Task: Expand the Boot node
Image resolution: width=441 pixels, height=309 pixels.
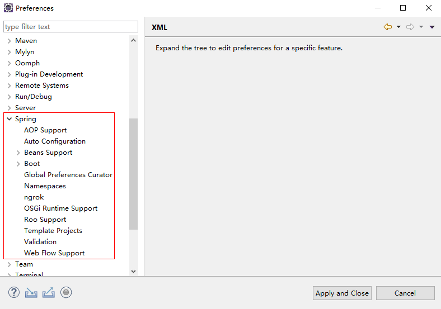Action: tap(18, 164)
